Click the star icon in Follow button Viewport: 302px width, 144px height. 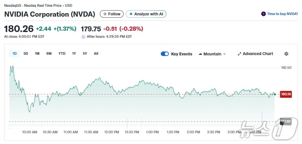point(105,14)
